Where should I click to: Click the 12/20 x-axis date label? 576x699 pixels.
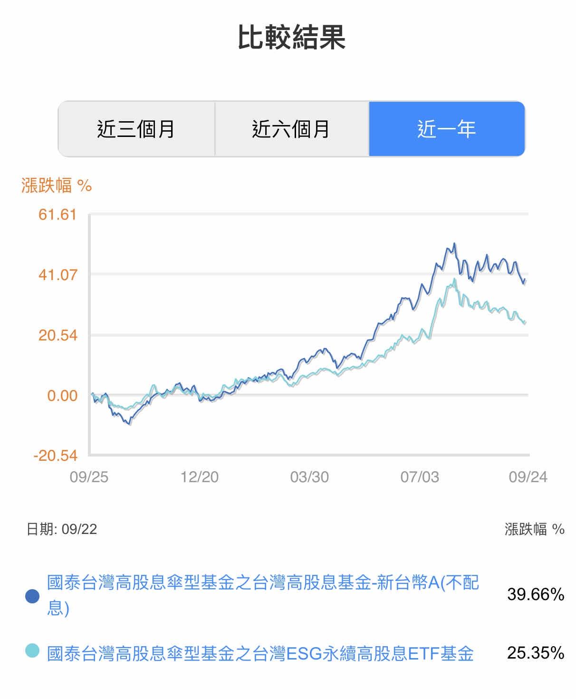pyautogui.click(x=199, y=477)
